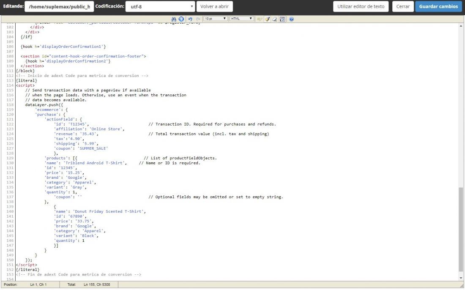
Task: Click the 'id': 'T12345' text
Action: click(x=71, y=124)
